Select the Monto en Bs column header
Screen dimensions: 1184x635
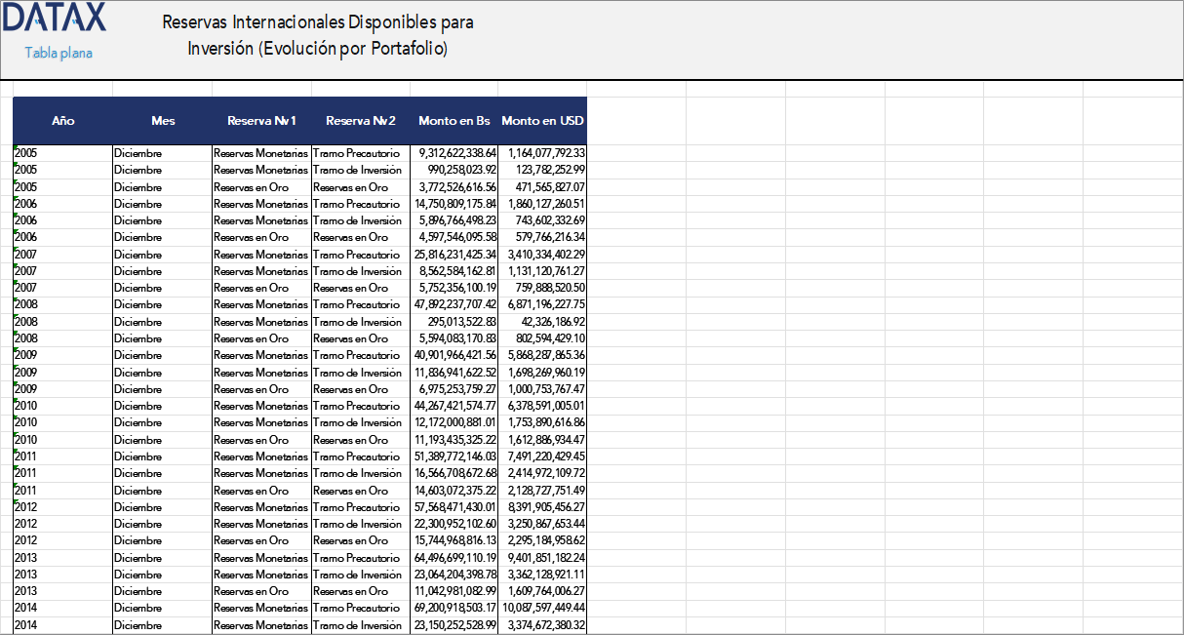click(453, 121)
